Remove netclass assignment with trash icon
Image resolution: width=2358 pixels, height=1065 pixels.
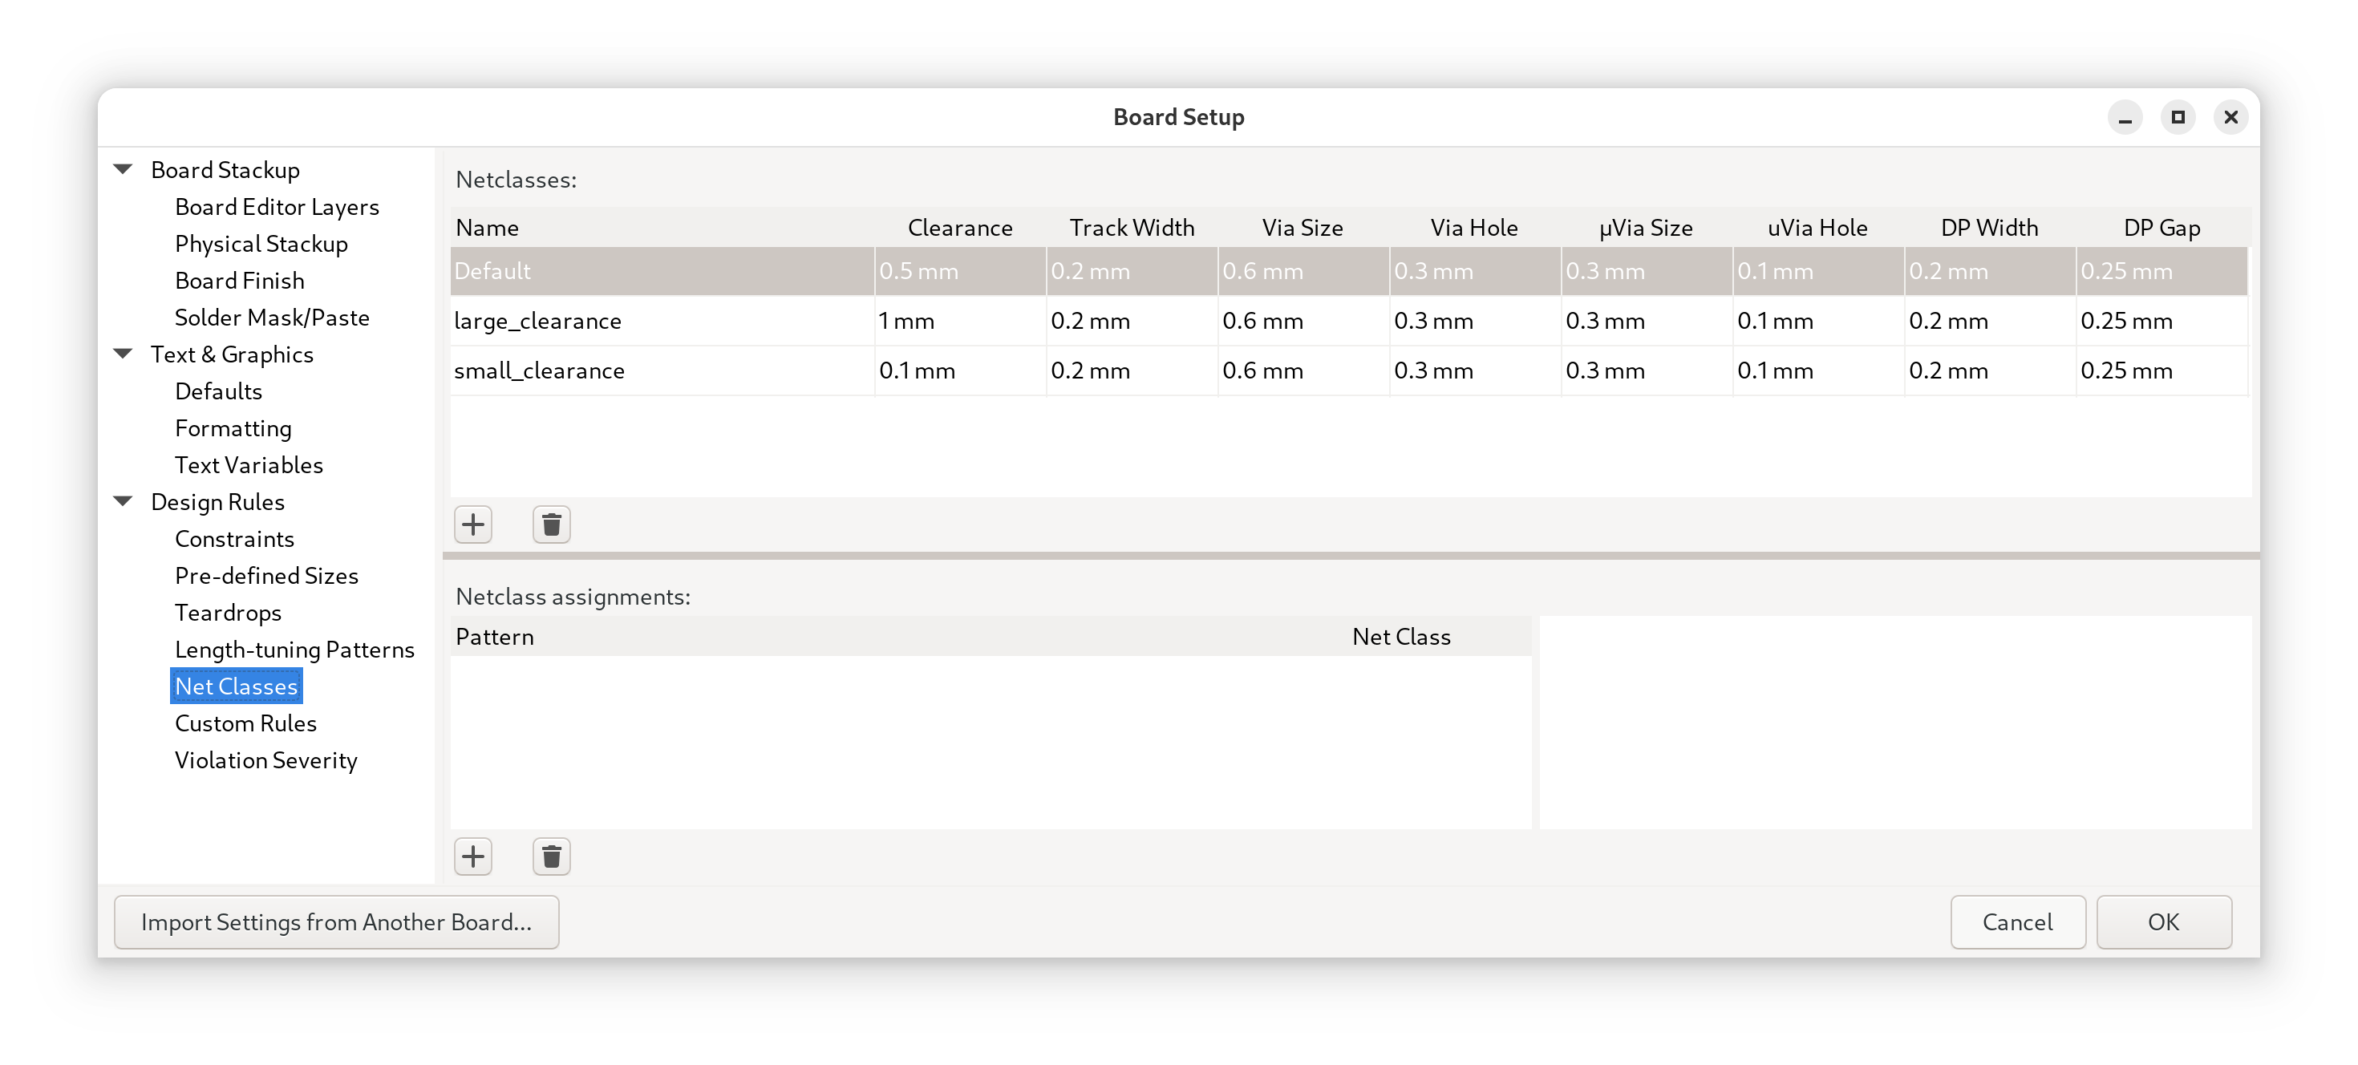(551, 856)
